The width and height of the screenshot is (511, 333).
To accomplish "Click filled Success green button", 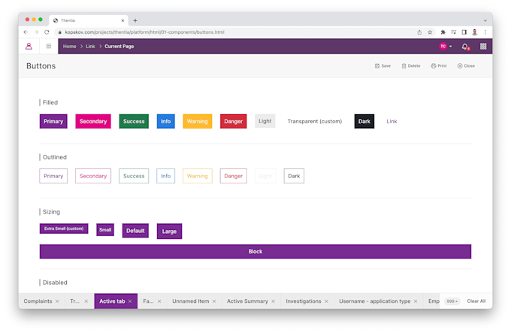I will tap(134, 121).
